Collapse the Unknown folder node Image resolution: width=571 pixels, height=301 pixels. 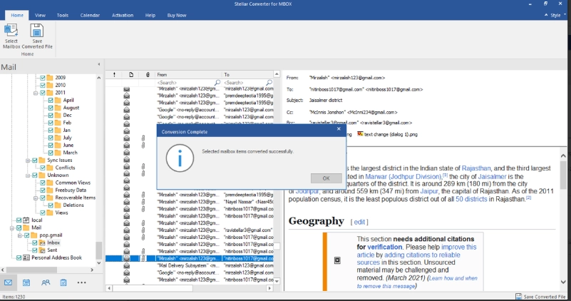pyautogui.click(x=28, y=175)
